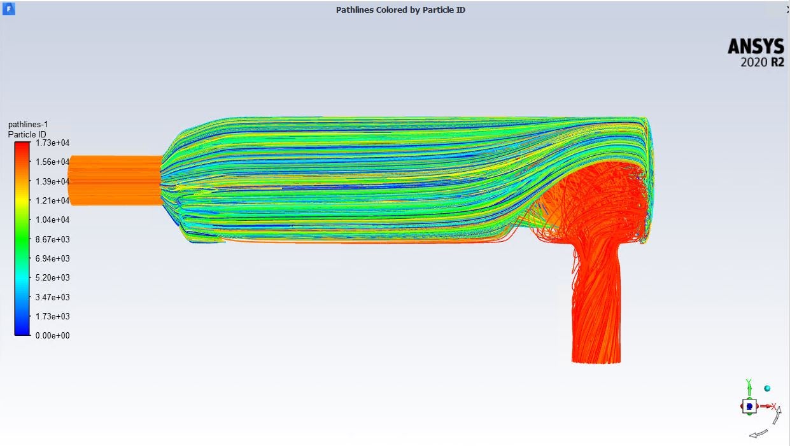The width and height of the screenshot is (790, 446).
Task: Click the 6.94e+03 legend value
Action: [53, 258]
